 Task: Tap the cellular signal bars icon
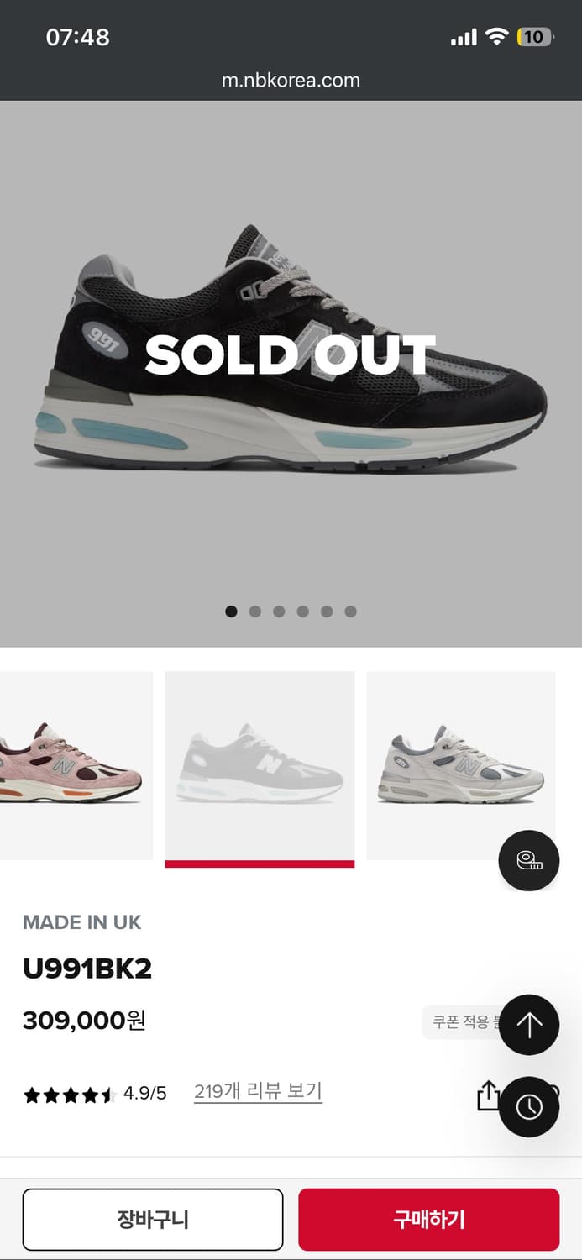464,37
